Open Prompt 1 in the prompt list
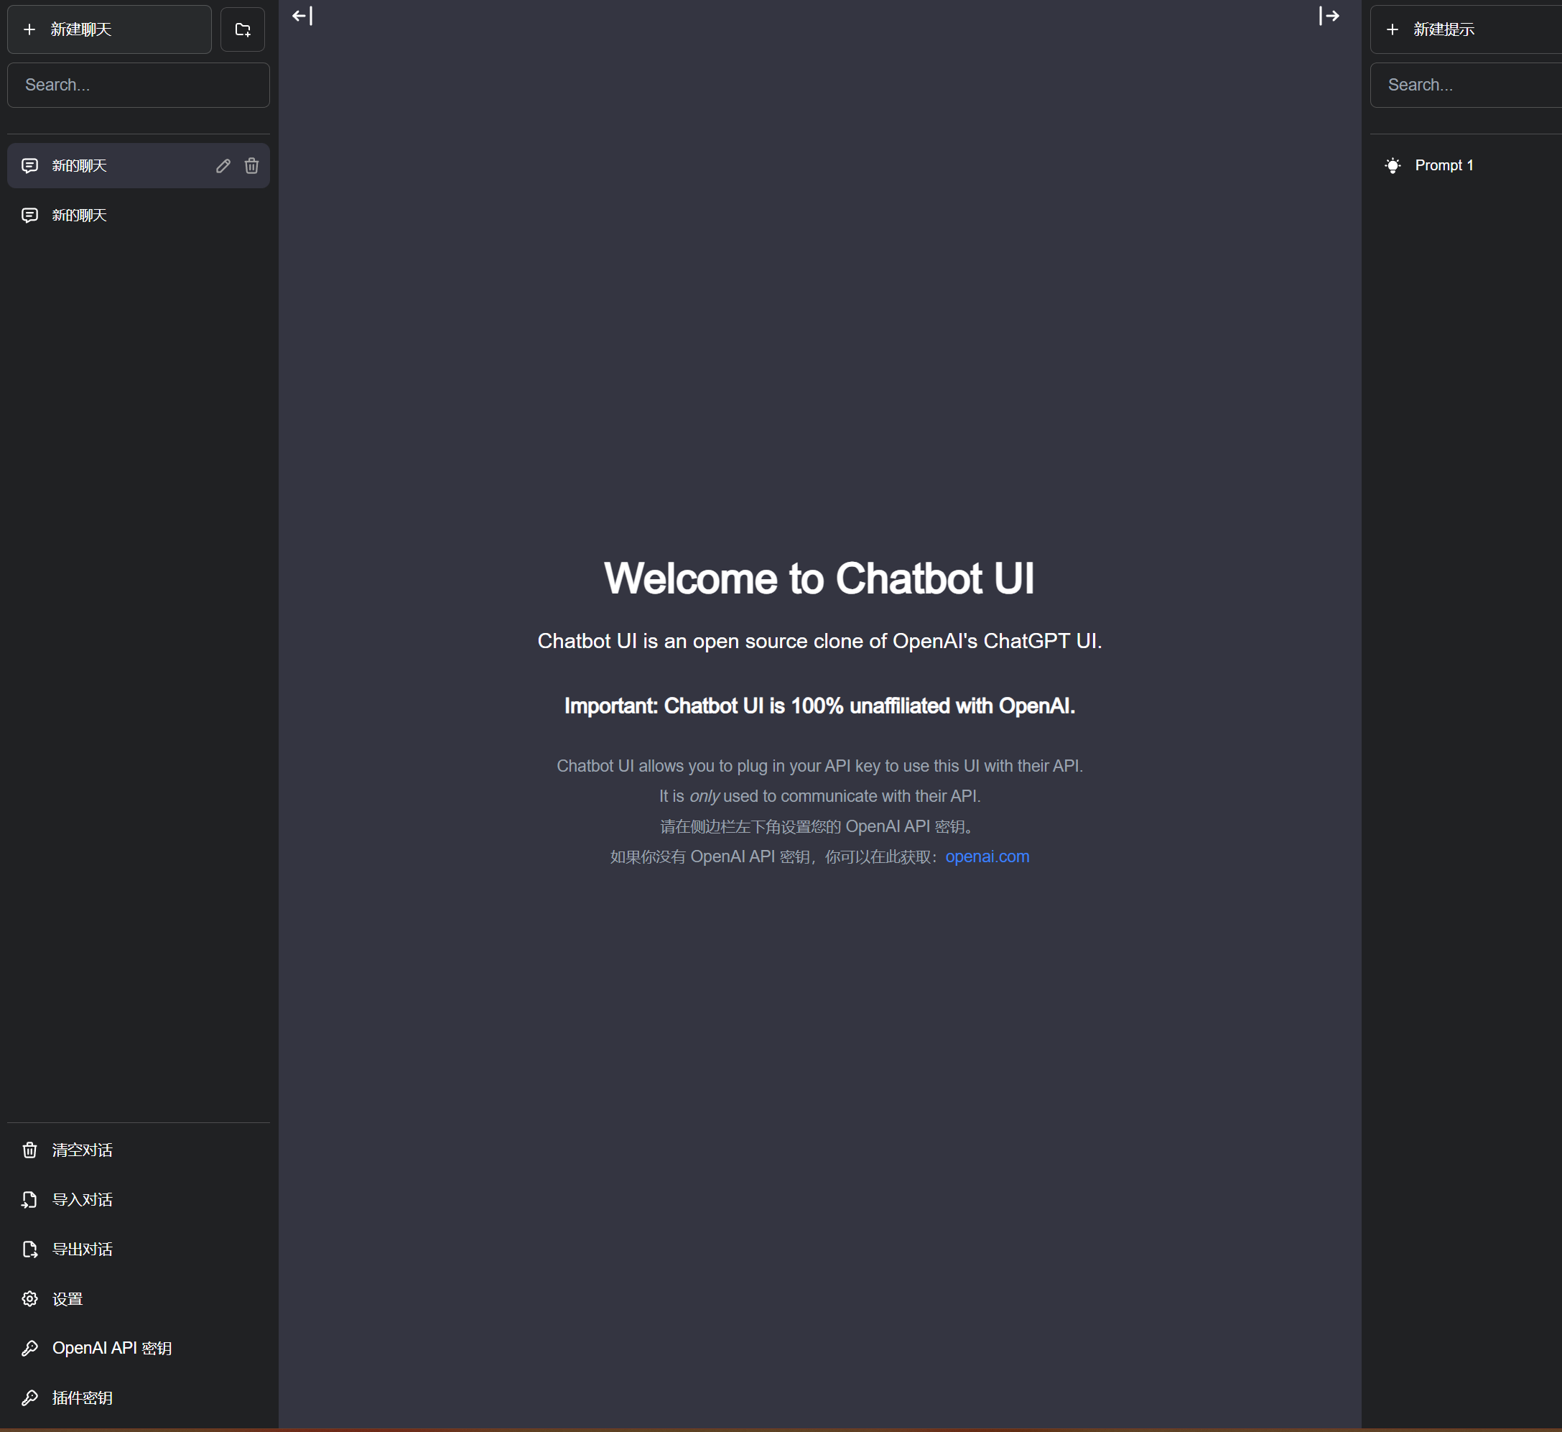 tap(1444, 165)
